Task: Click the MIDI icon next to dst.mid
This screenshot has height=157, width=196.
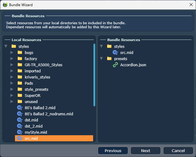Action: click(x=20, y=120)
